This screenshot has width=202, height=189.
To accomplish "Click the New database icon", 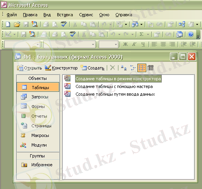I will 8,24.
